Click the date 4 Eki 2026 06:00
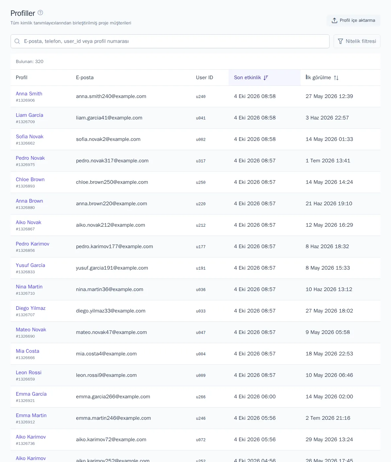This screenshot has height=462, width=391. (255, 397)
